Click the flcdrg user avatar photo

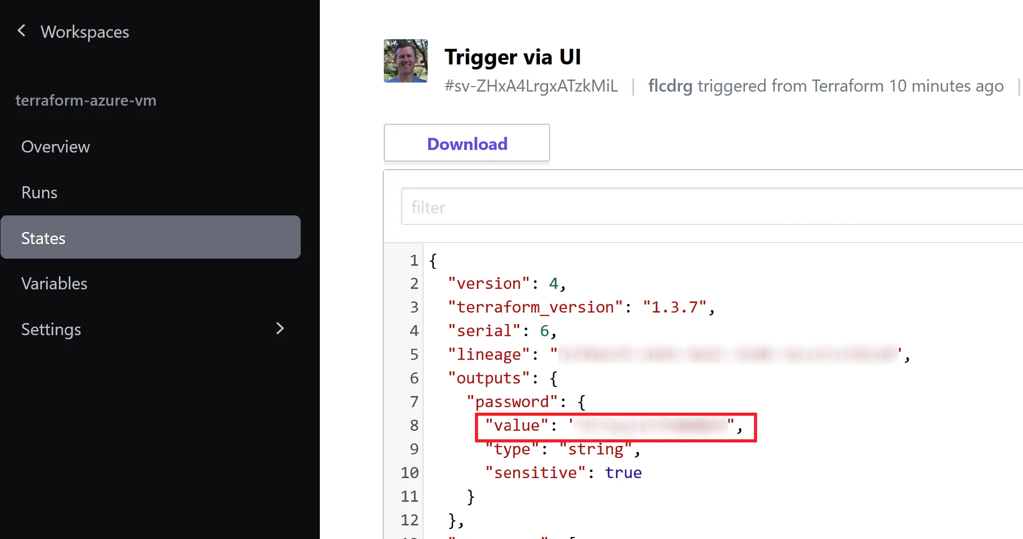[405, 61]
